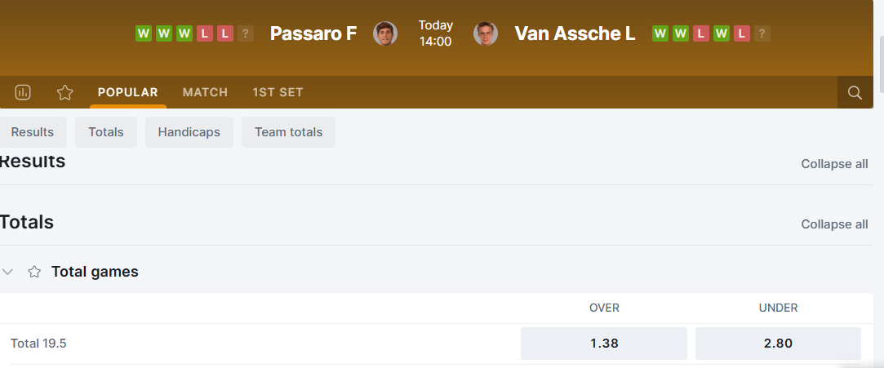Click the question mark badge beside Van Assche's form

click(762, 33)
